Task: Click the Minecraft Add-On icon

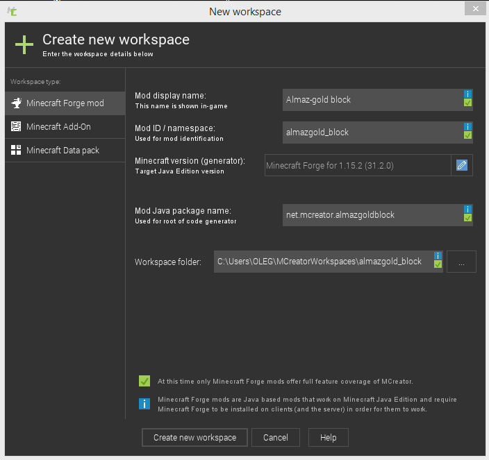Action: (16, 126)
